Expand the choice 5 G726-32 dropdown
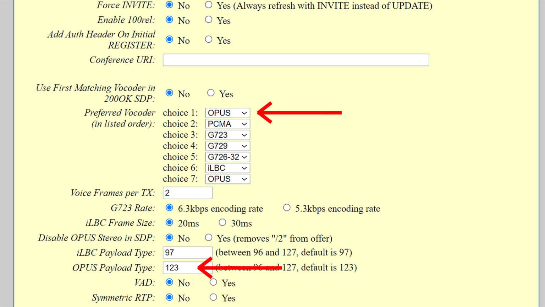 tap(227, 157)
